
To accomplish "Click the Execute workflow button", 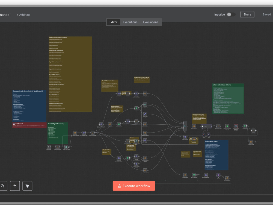I will (134, 186).
